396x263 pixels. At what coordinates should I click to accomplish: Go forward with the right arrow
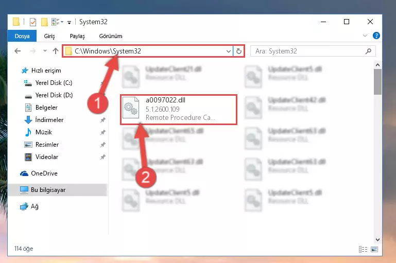32,51
